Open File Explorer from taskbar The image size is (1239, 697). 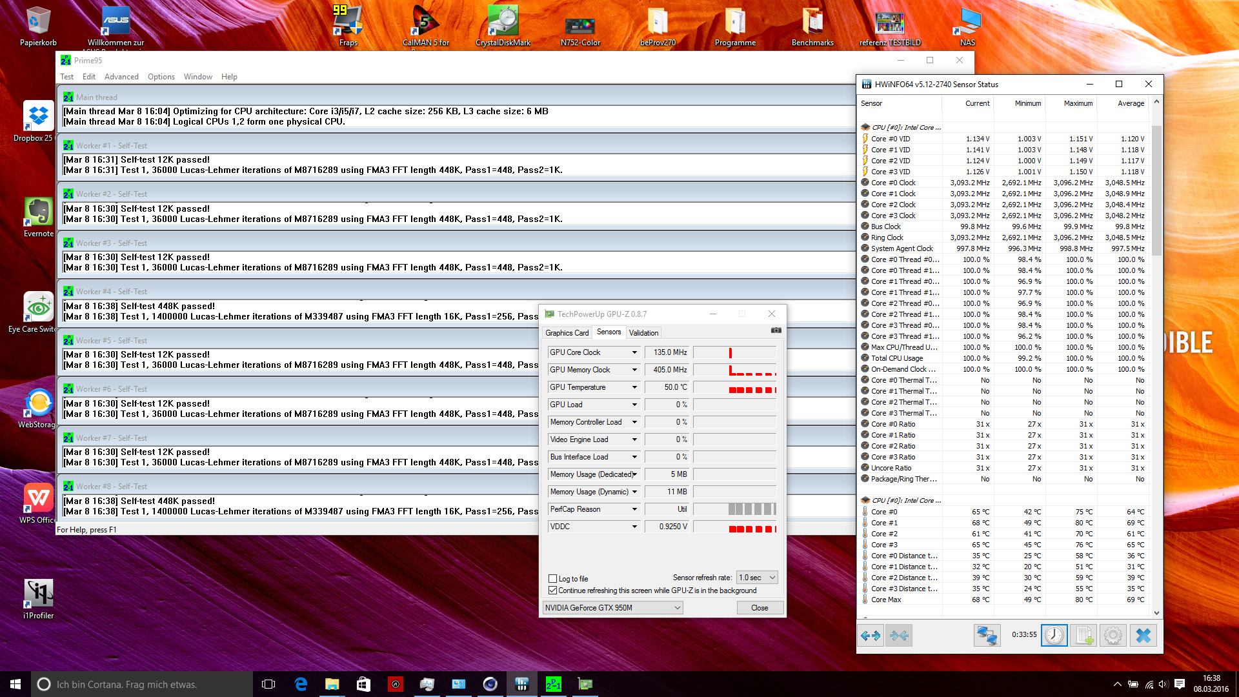pyautogui.click(x=332, y=684)
